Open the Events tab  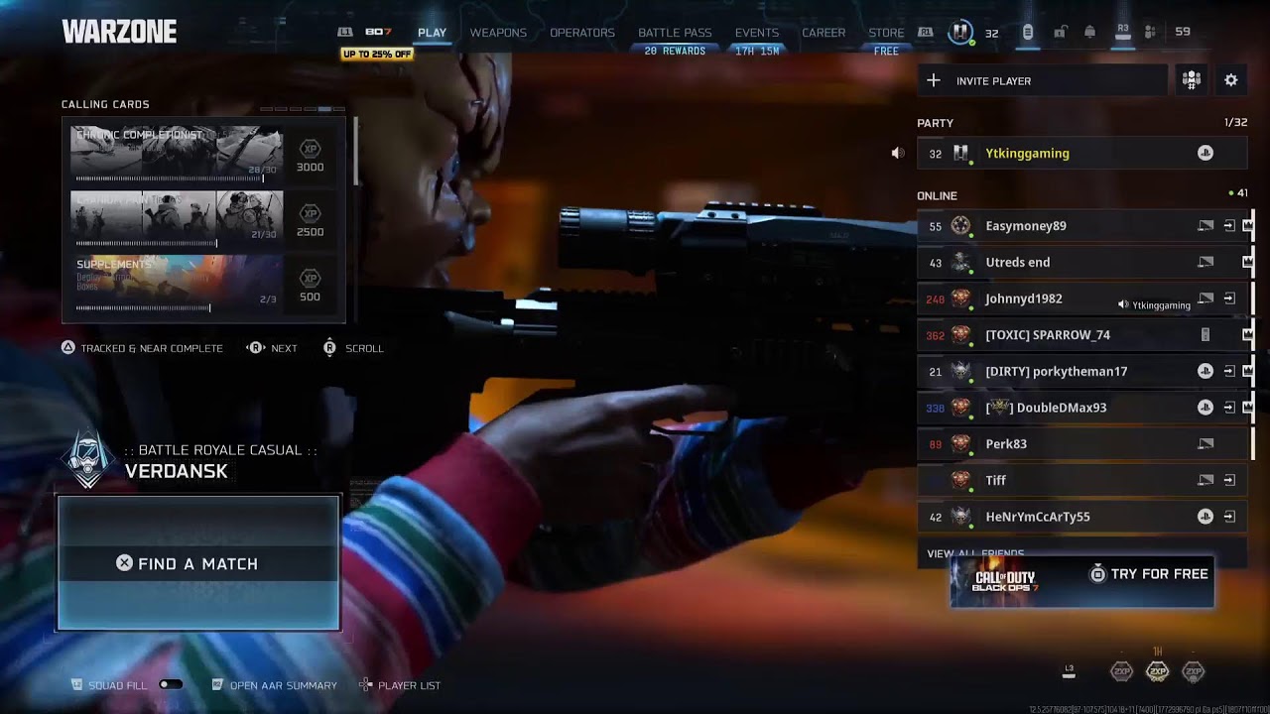tap(757, 33)
